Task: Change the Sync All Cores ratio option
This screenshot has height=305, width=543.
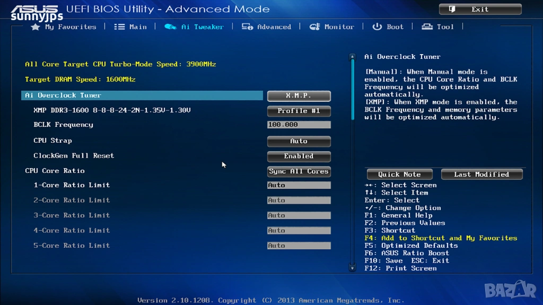Action: (x=299, y=171)
